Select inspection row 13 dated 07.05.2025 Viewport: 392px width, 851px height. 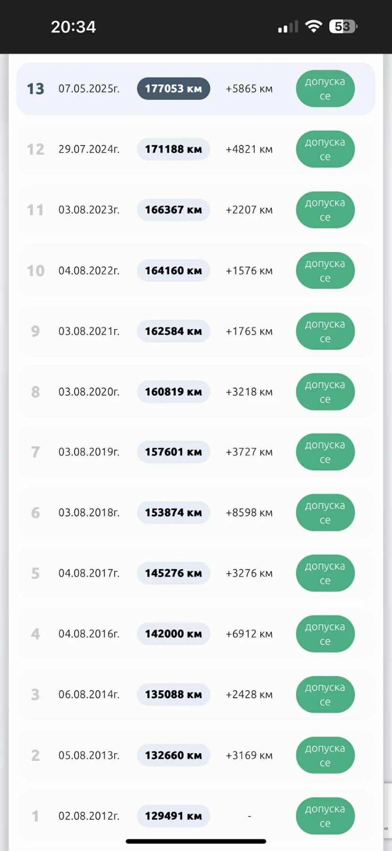click(196, 89)
